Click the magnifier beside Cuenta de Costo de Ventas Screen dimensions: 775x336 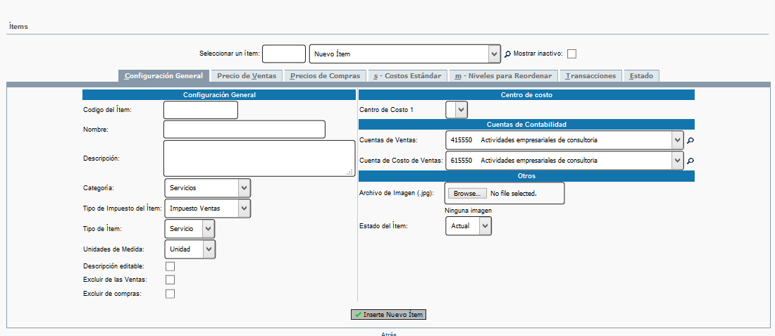690,161
